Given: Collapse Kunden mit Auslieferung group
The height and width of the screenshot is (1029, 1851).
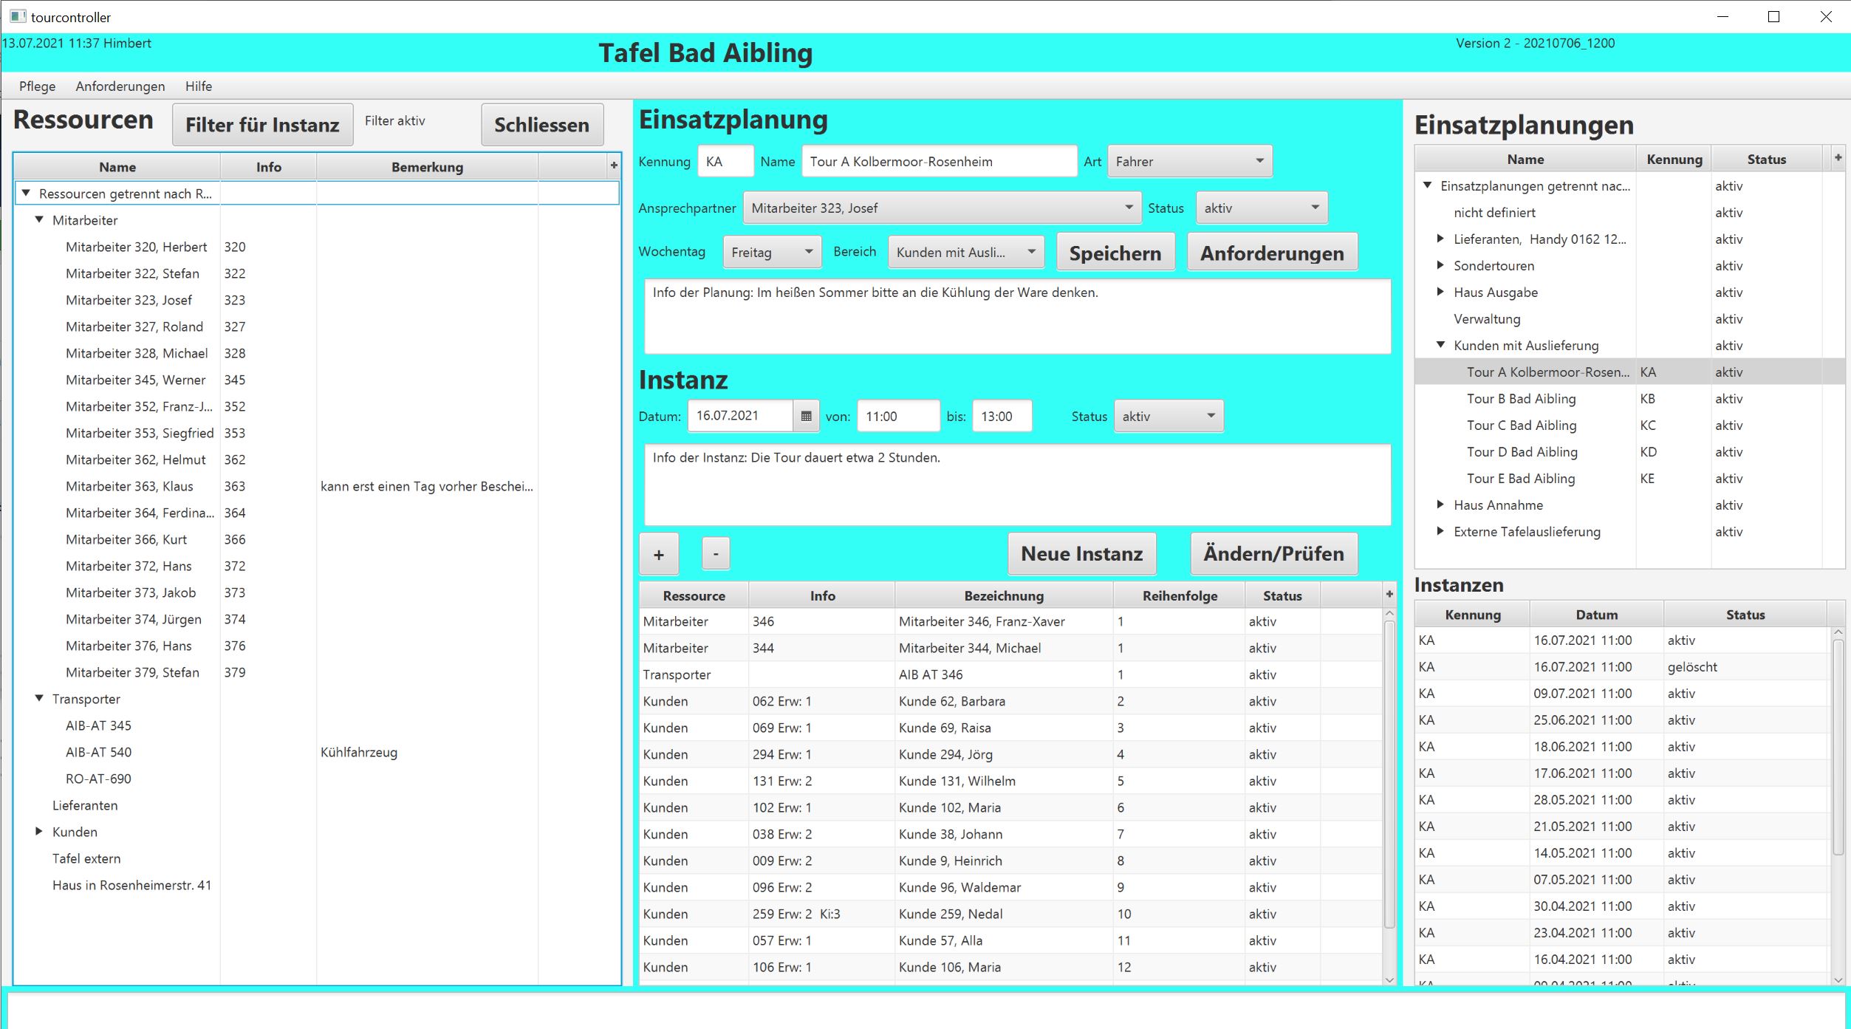Looking at the screenshot, I should pyautogui.click(x=1440, y=345).
